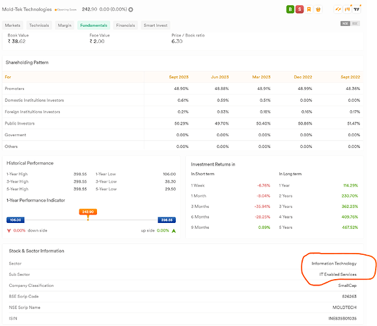Viewport: 377px width, 326px height.
Task: Click the blue 398.55 high marker
Action: 167,220
